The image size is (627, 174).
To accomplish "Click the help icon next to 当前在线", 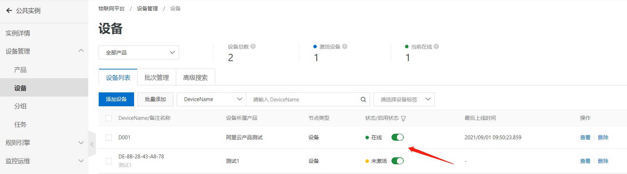I will pos(436,46).
